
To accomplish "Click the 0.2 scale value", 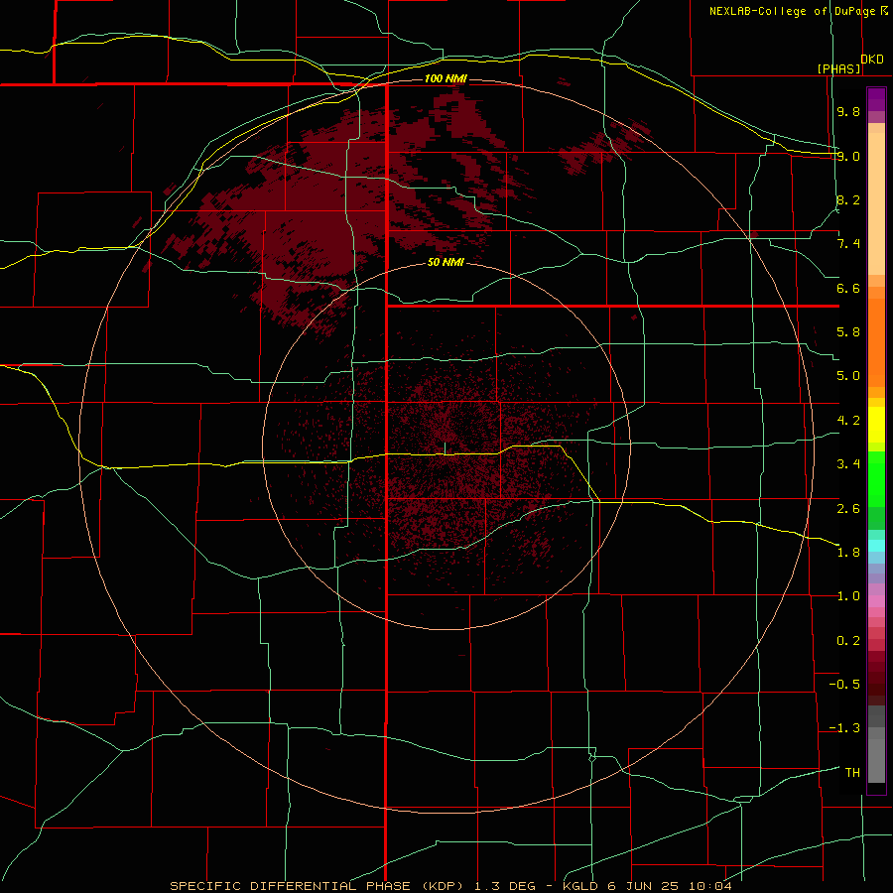I will (848, 641).
